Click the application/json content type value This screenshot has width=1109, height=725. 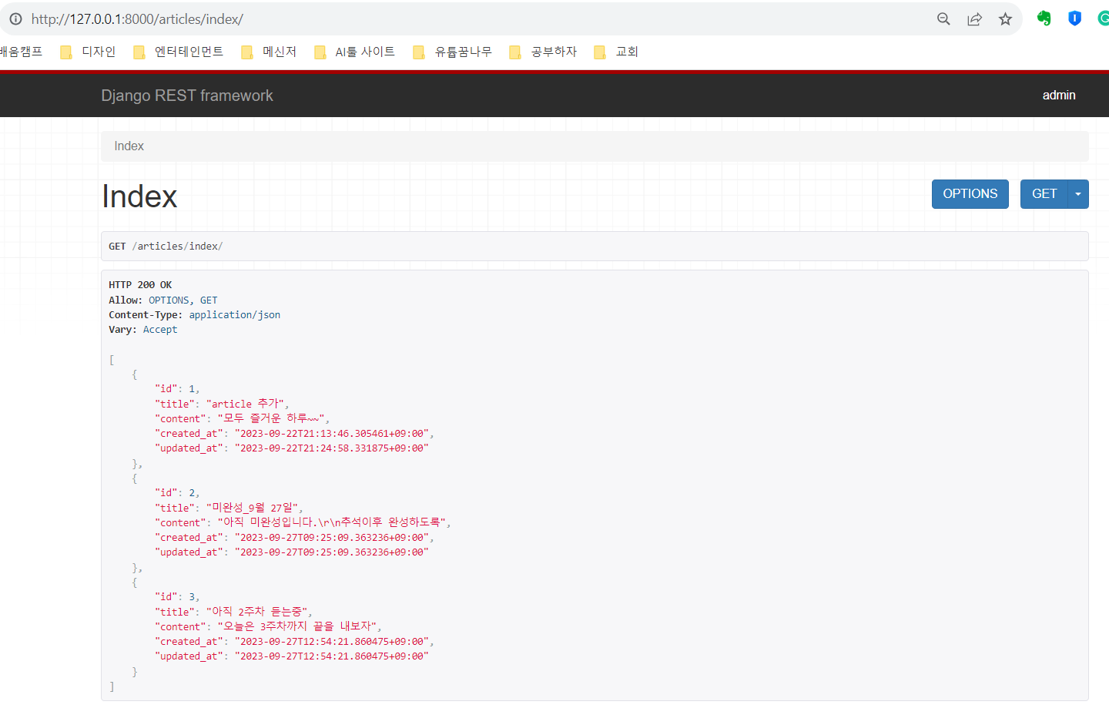235,315
